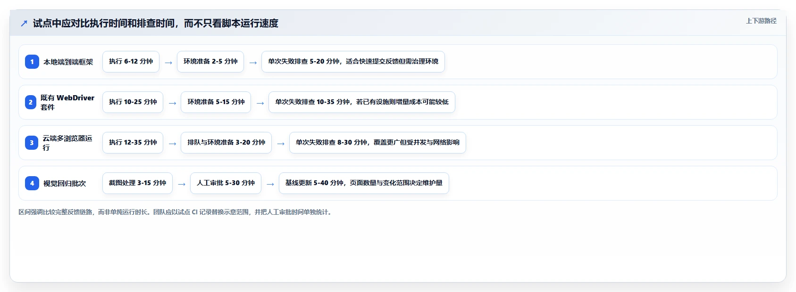
Task: Click the 人工审批 5-30 分钟 step box
Action: [x=226, y=183]
